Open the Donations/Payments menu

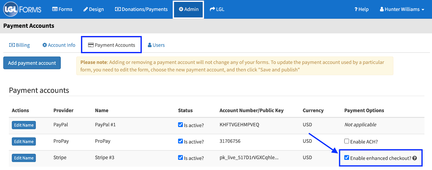(141, 9)
